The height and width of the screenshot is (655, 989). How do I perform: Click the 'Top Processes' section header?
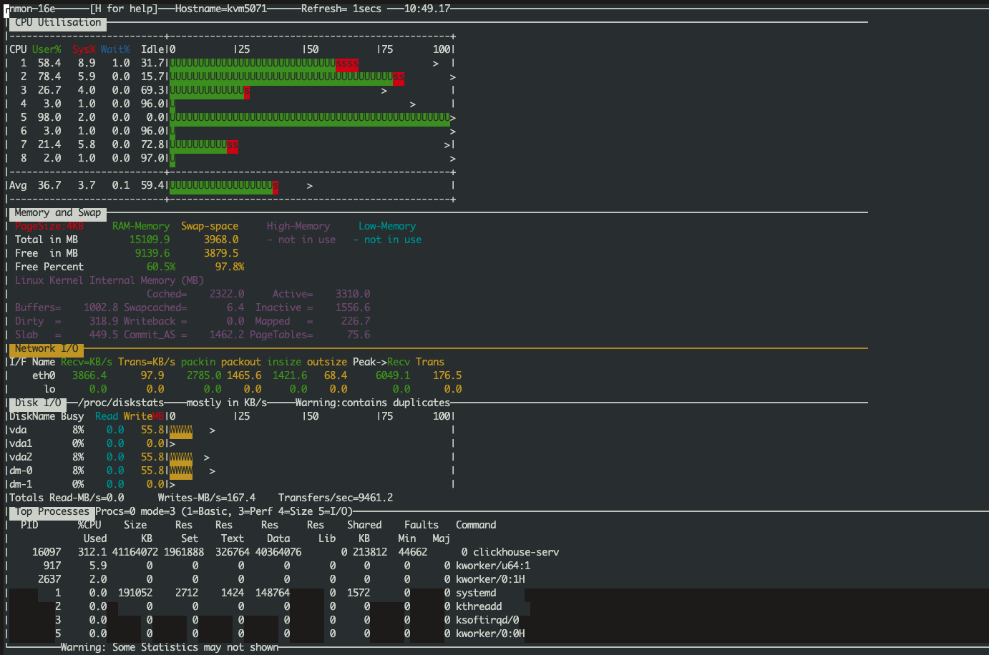click(x=52, y=512)
